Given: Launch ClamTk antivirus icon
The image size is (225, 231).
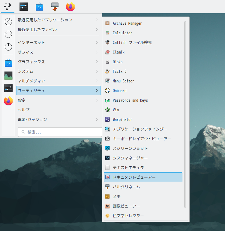Looking at the screenshot, I should pyautogui.click(x=107, y=52).
